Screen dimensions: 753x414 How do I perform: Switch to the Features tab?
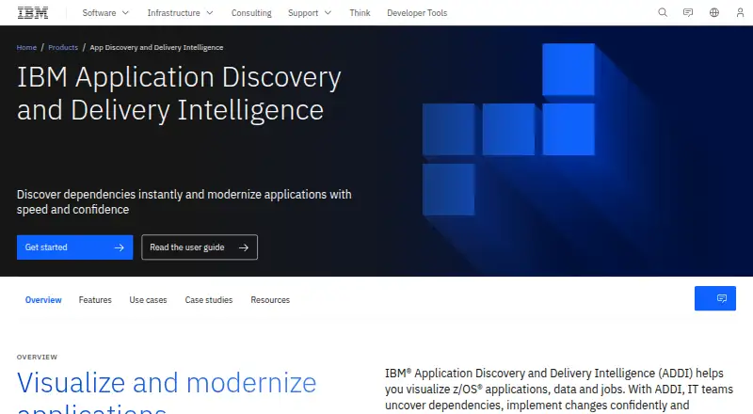tap(95, 300)
